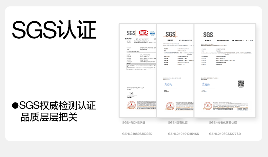Select report number GZHL2408033522SD

tap(137, 134)
